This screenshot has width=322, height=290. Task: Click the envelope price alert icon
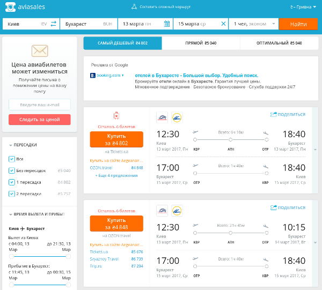pos(40,51)
